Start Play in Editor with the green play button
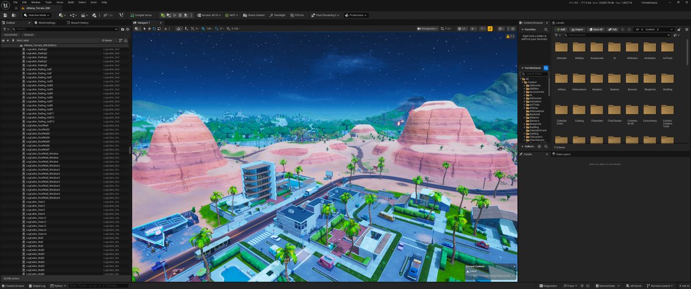Screen dimensions: 691x289 (x=163, y=15)
